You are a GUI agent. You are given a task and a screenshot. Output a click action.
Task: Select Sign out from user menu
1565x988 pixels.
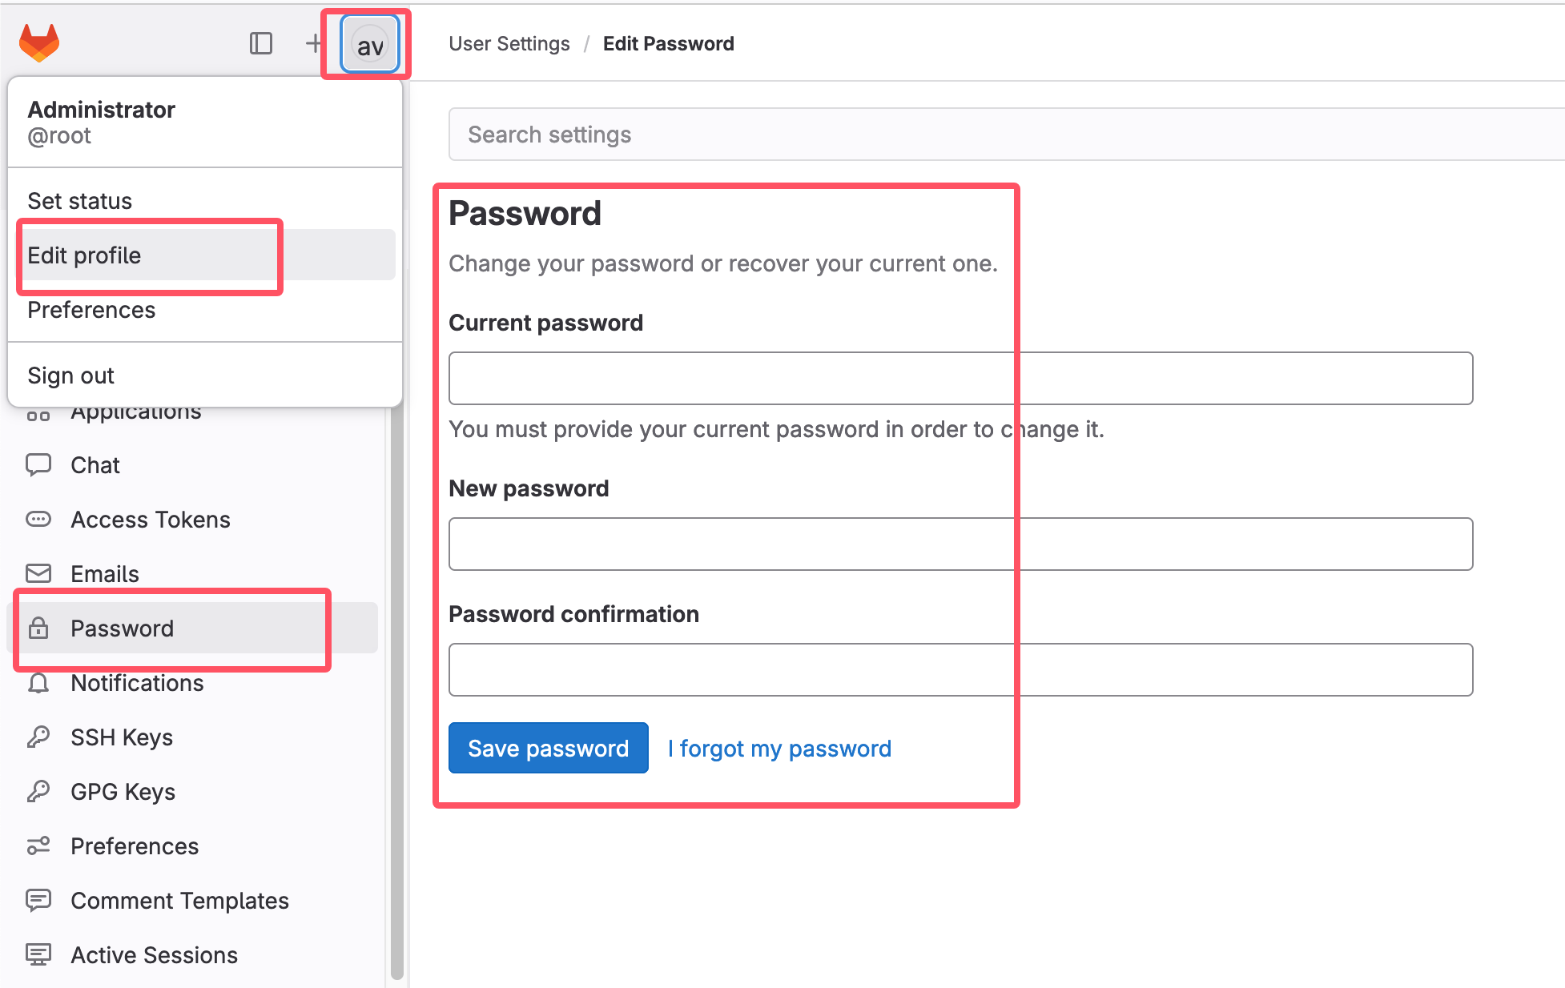pos(71,376)
